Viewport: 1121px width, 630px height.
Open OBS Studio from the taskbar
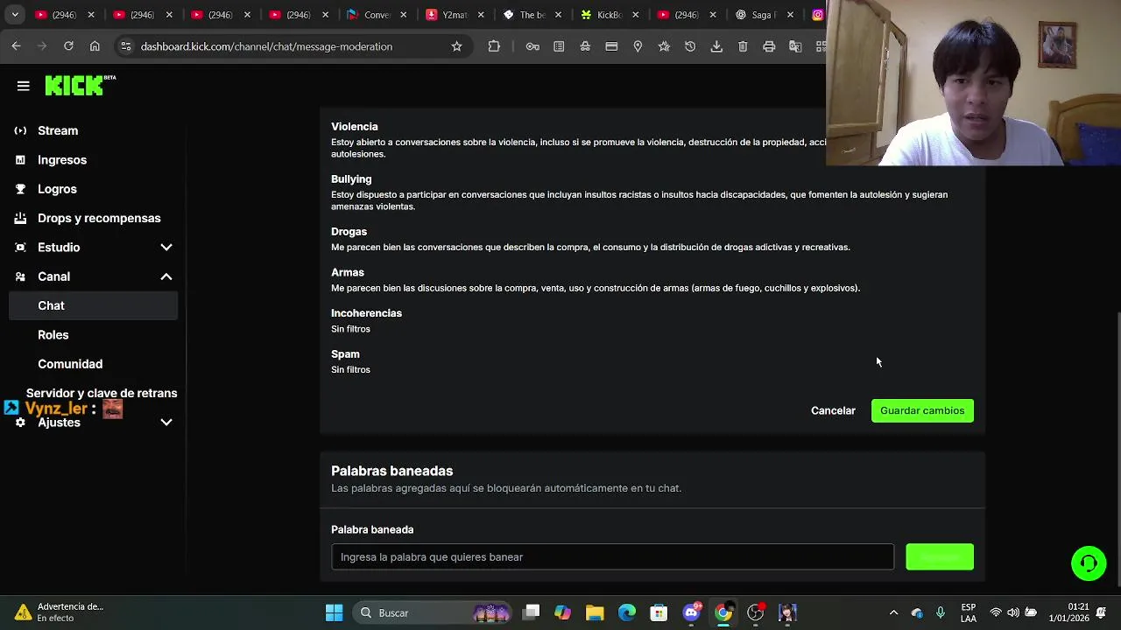(755, 612)
